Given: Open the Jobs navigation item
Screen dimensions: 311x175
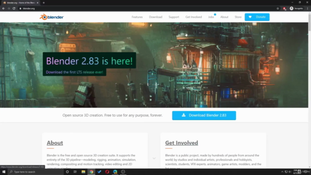Looking at the screenshot, I should click(x=211, y=17).
